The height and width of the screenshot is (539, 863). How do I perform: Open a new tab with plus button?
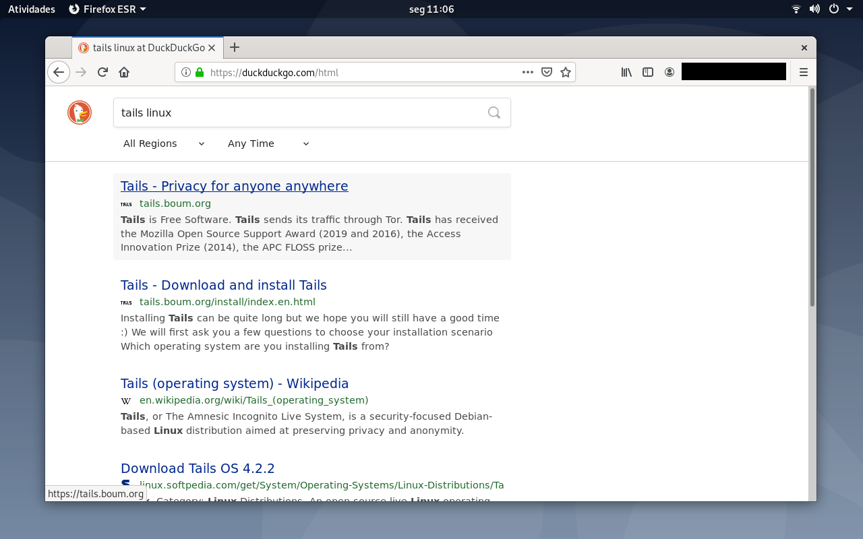[235, 47]
